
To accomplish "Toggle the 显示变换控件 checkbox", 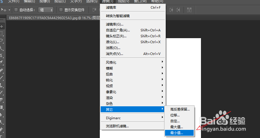I will pos(61,10).
